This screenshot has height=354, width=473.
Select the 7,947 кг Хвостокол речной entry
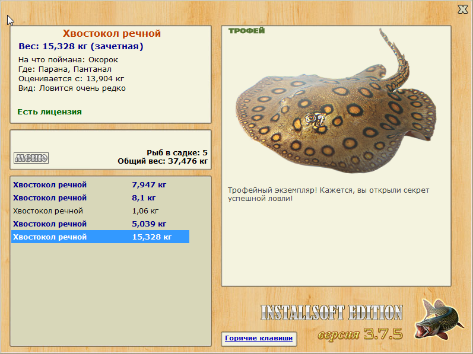pyautogui.click(x=100, y=184)
